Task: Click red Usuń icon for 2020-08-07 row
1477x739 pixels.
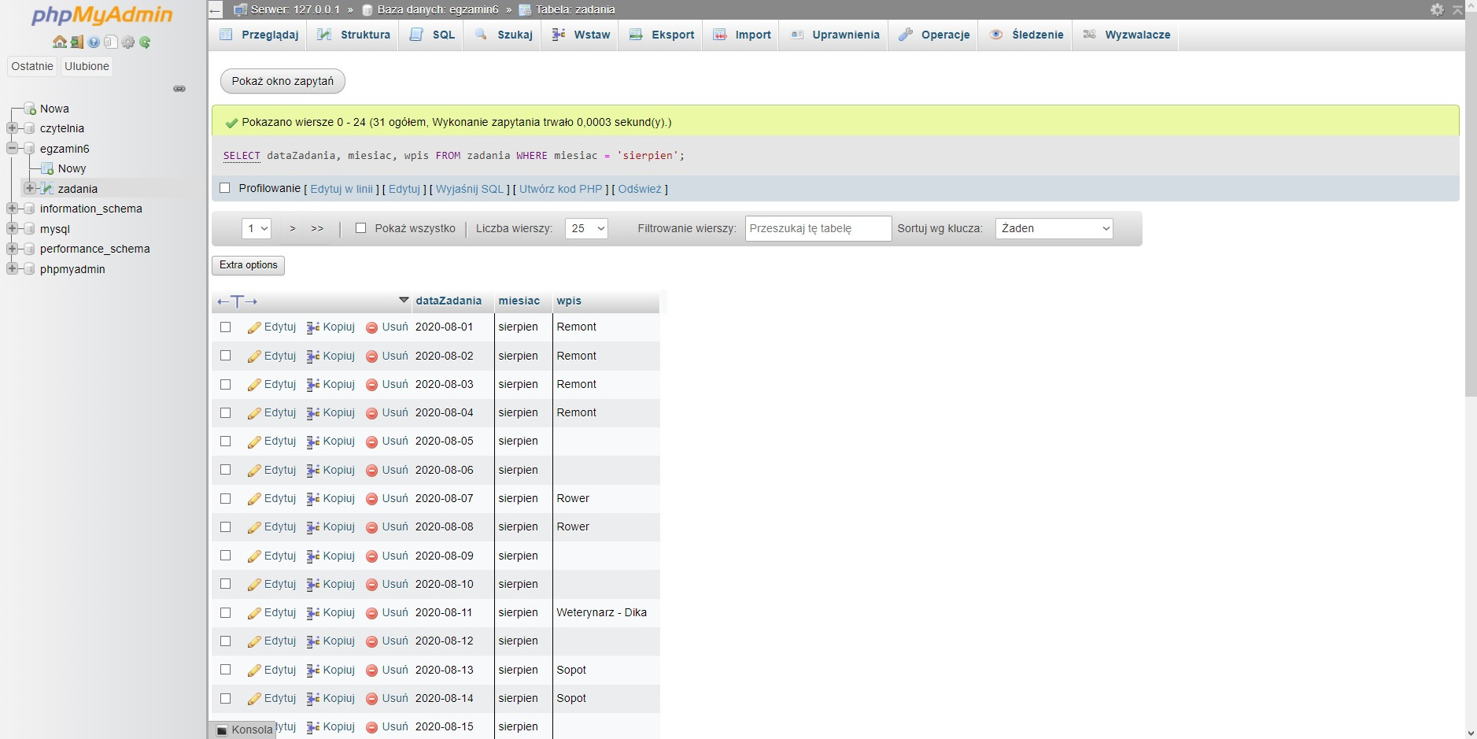Action: (x=372, y=499)
